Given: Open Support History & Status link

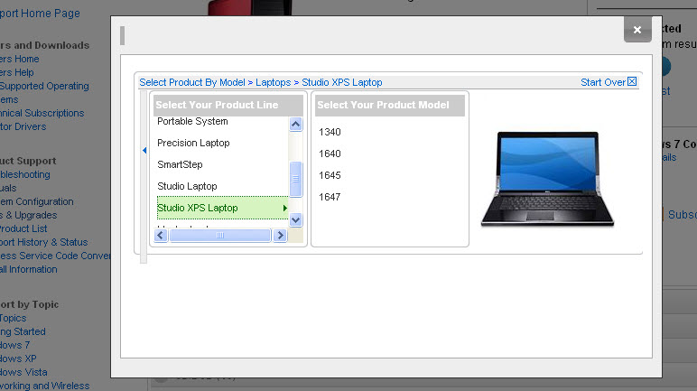Looking at the screenshot, I should pyautogui.click(x=44, y=242).
